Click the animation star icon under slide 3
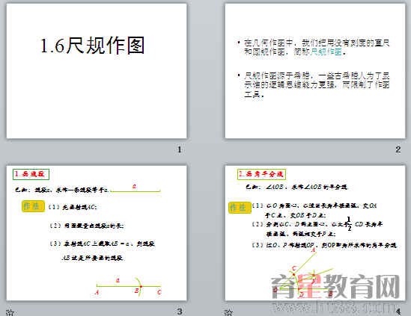 pyautogui.click(x=10, y=312)
